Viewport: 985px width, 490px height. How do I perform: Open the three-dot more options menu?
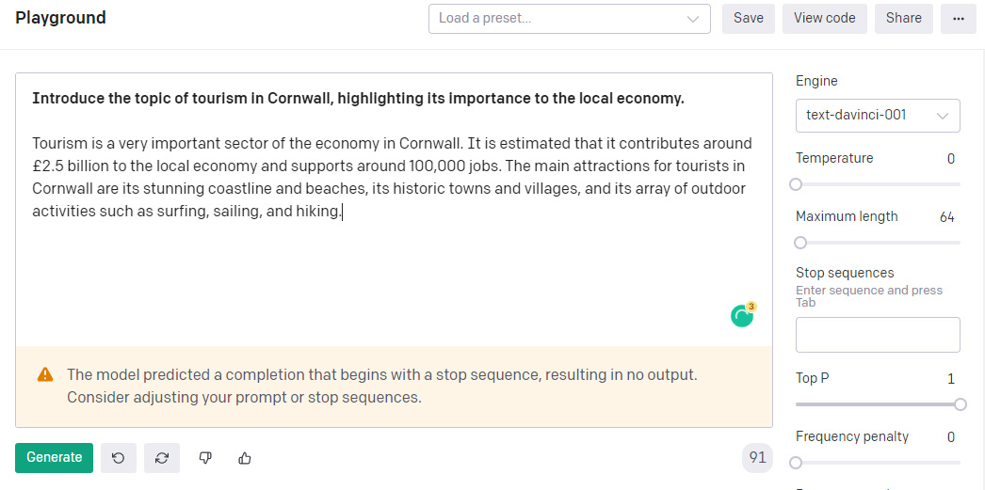(958, 19)
